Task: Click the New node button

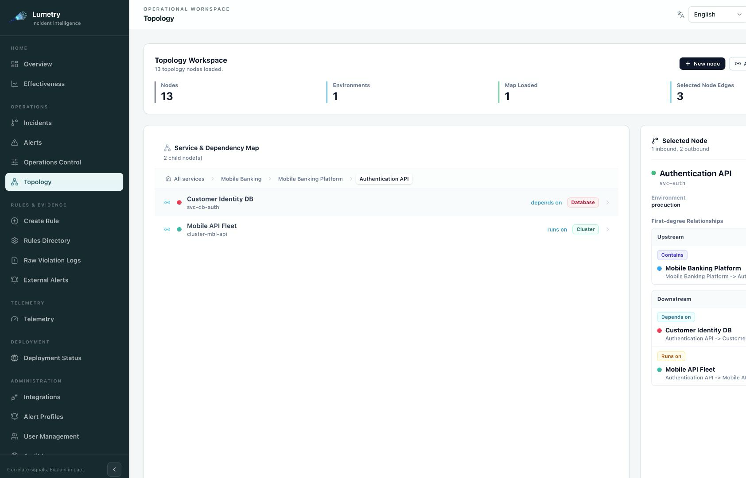Action: [x=702, y=64]
